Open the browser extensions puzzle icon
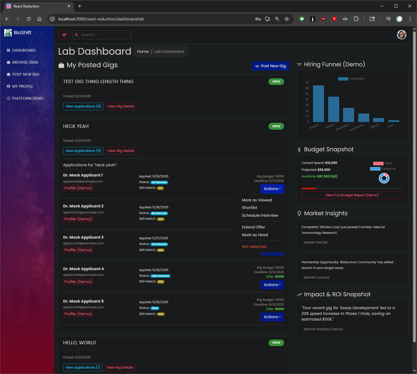This screenshot has height=374, width=417. (356, 19)
